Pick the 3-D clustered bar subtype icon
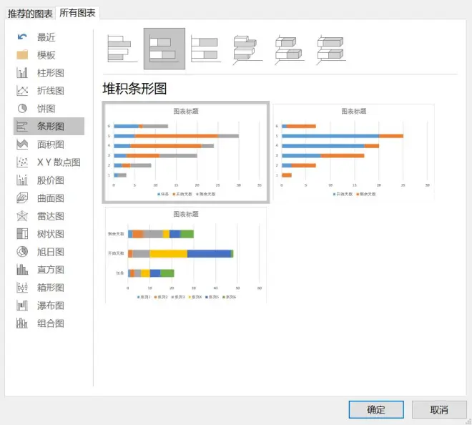Viewport: 472px width, 425px height. [x=247, y=49]
